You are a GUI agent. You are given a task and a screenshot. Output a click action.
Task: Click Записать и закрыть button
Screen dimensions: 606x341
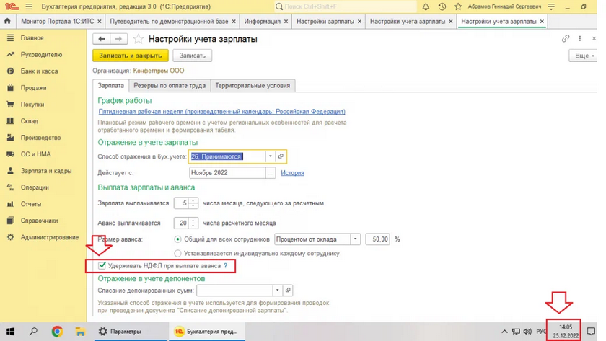tap(131, 56)
